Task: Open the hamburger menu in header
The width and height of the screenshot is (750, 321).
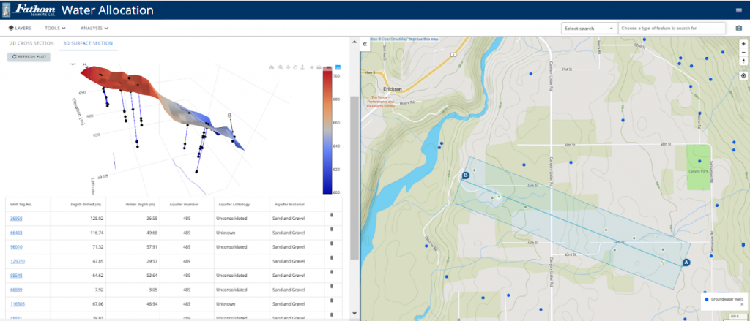Action: point(739,10)
